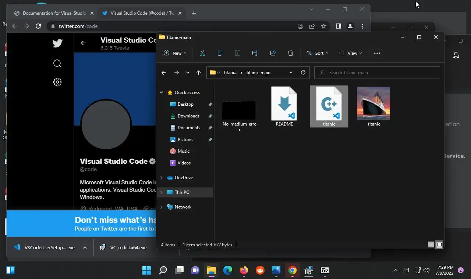Open Pictures in Quick access
Screen dimensions: 471x279
pos(185,139)
